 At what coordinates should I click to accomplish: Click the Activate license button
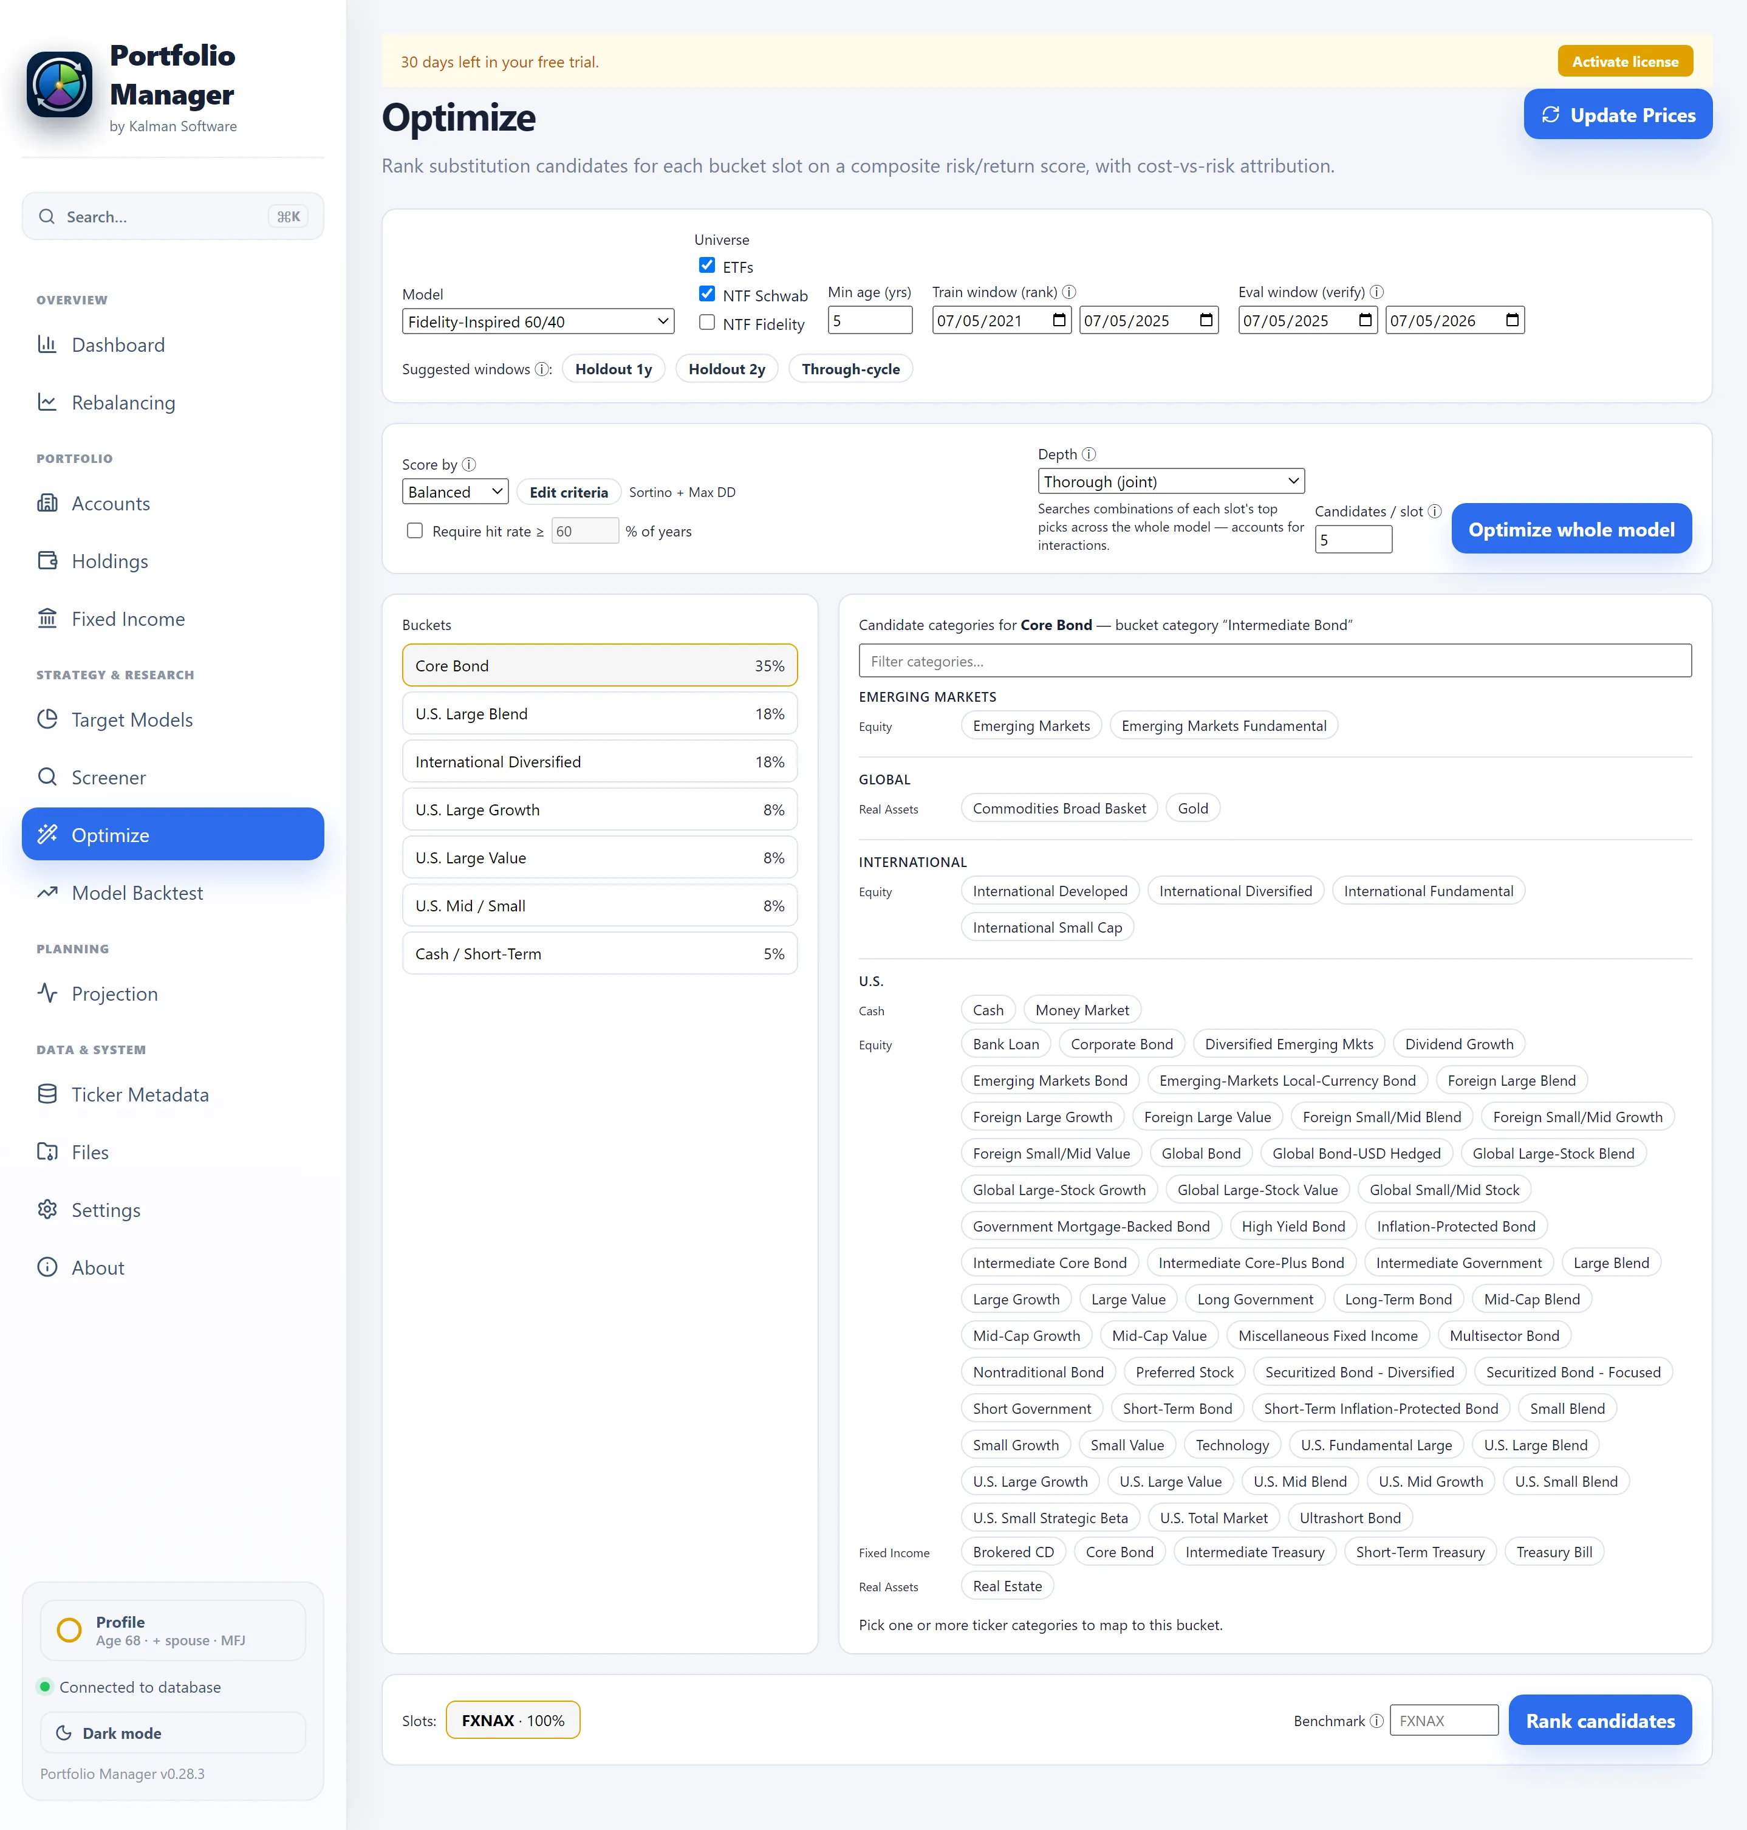tap(1625, 61)
